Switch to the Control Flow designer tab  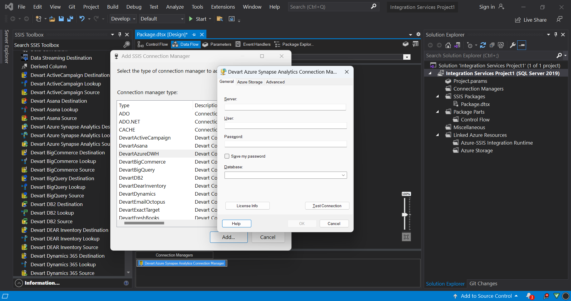coord(153,44)
